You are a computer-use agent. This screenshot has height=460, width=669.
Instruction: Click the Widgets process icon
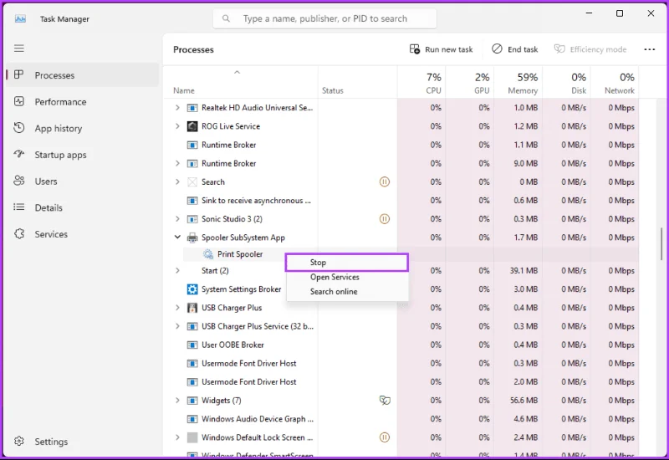pos(192,401)
